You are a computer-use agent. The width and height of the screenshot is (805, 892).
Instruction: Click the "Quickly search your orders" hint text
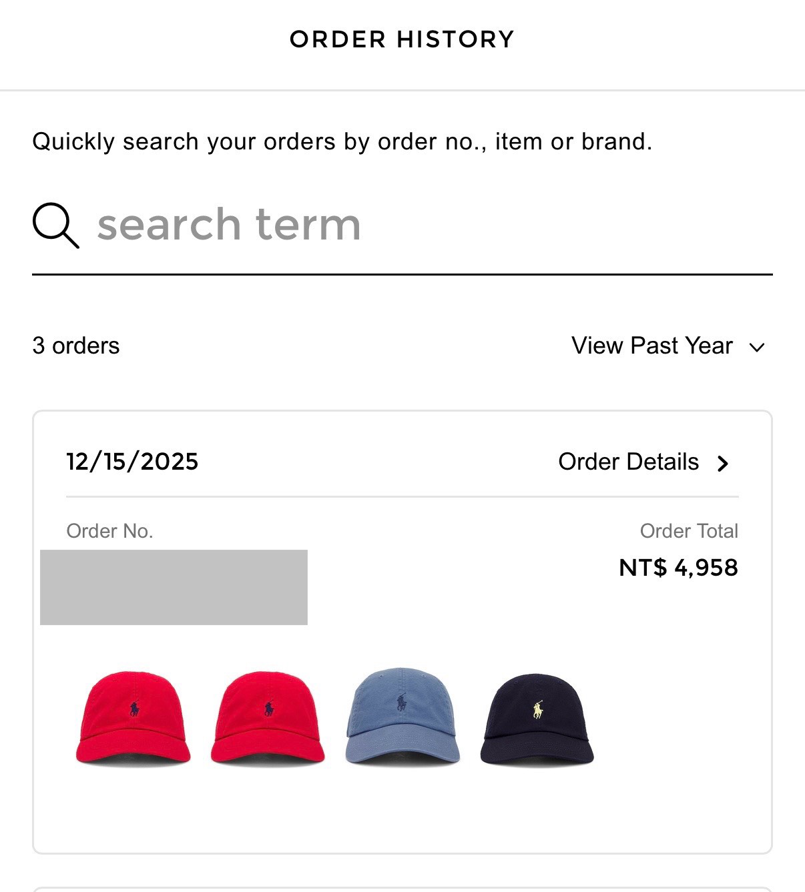point(342,141)
